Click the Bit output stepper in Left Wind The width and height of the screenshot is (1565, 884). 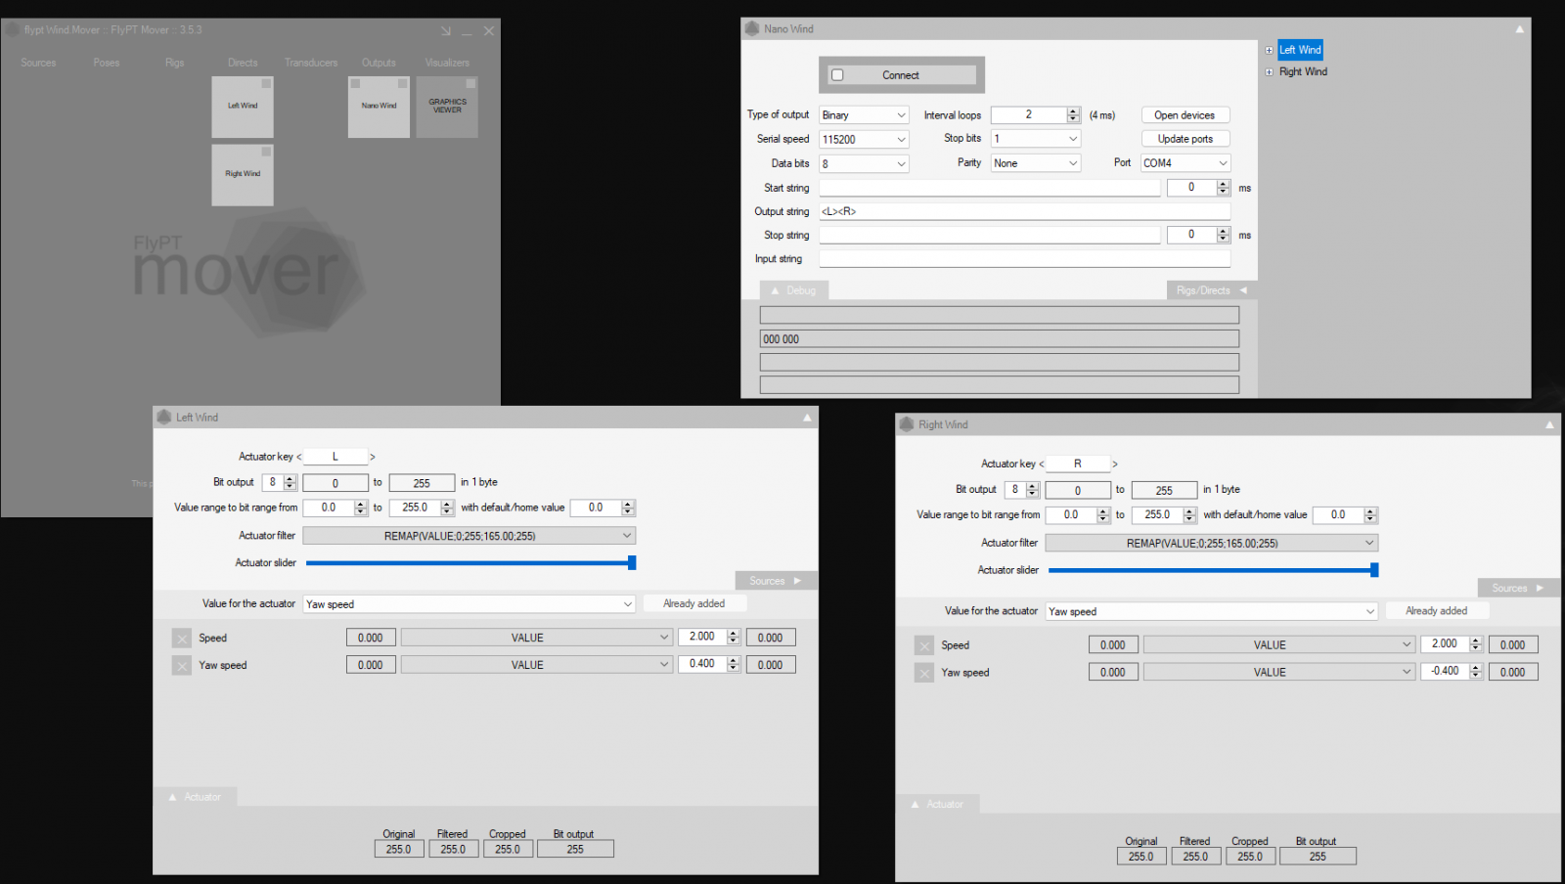290,482
